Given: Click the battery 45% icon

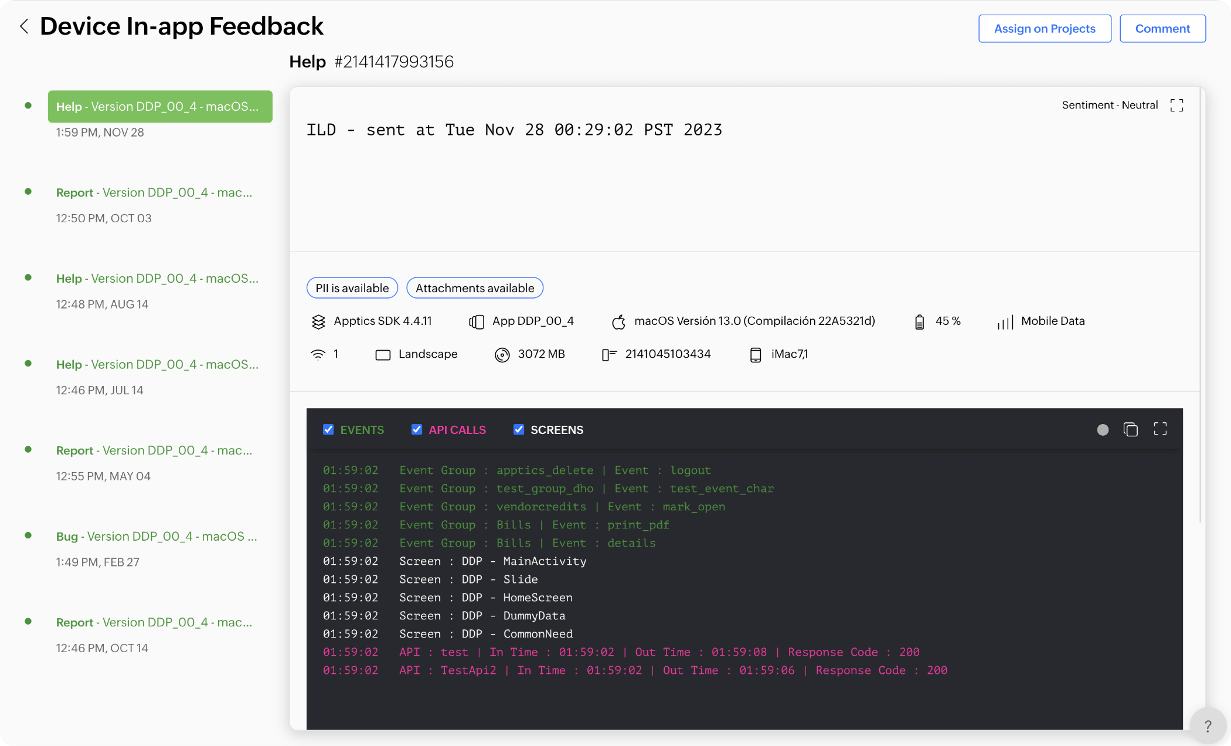Looking at the screenshot, I should point(920,320).
